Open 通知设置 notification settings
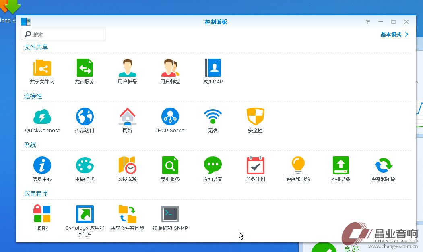Viewport: 423px width, 252px height. point(213,165)
